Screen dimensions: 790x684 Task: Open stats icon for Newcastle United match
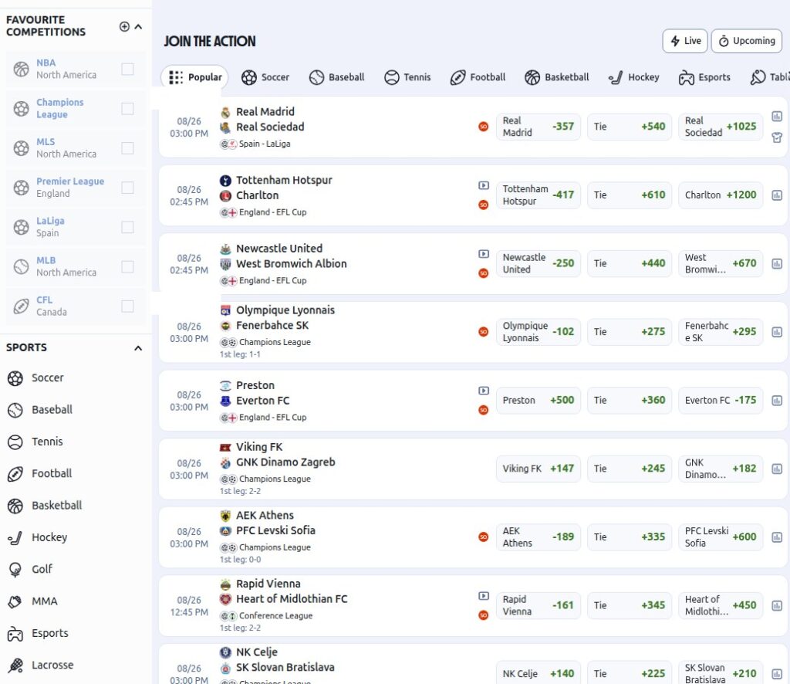tap(777, 263)
